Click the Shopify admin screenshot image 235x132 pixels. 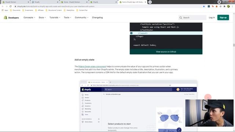coord(138,106)
